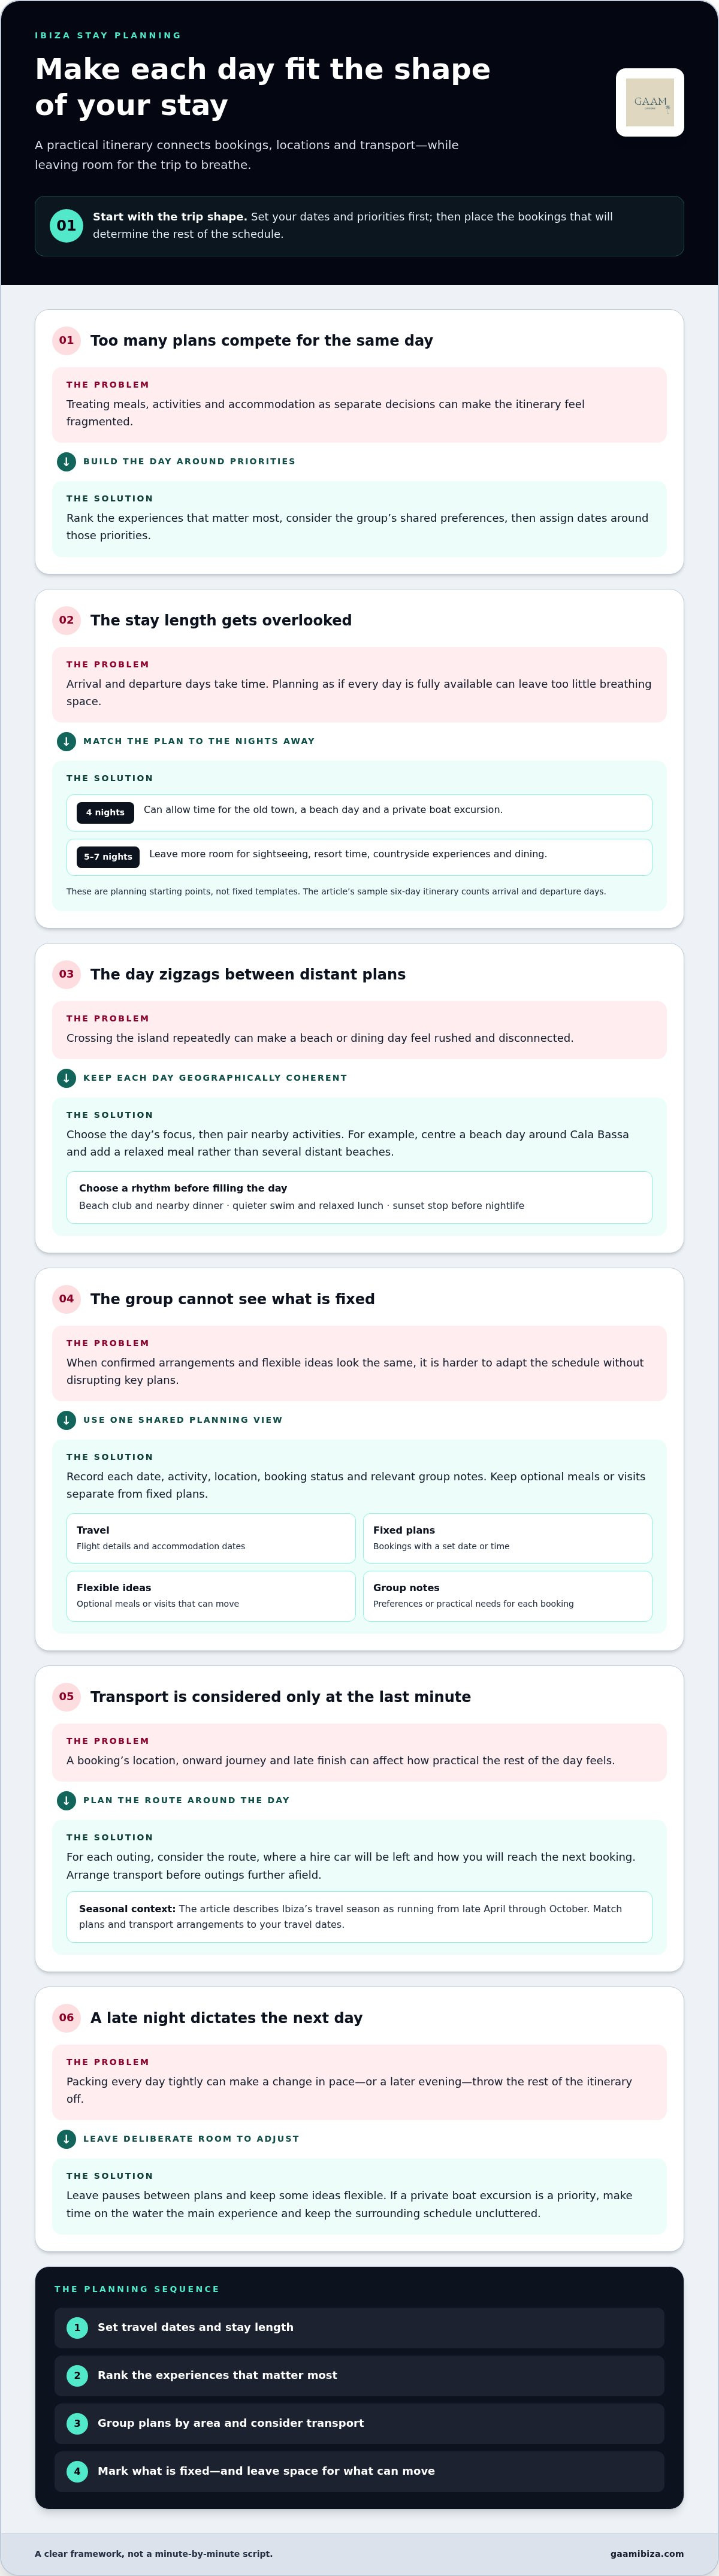Open the gaamibiza.com footer link
Viewport: 719px width, 2576px height.
point(647,2553)
